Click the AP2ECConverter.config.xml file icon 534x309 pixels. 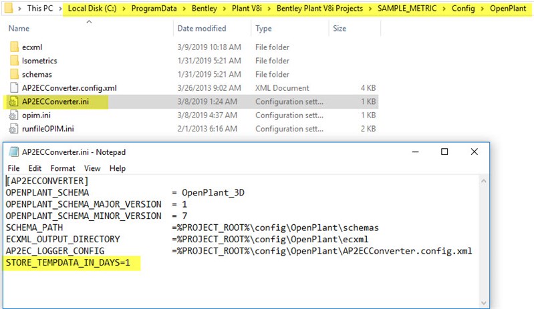click(14, 87)
